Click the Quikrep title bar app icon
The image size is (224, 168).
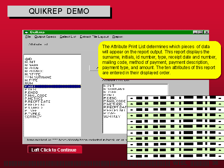25,32
